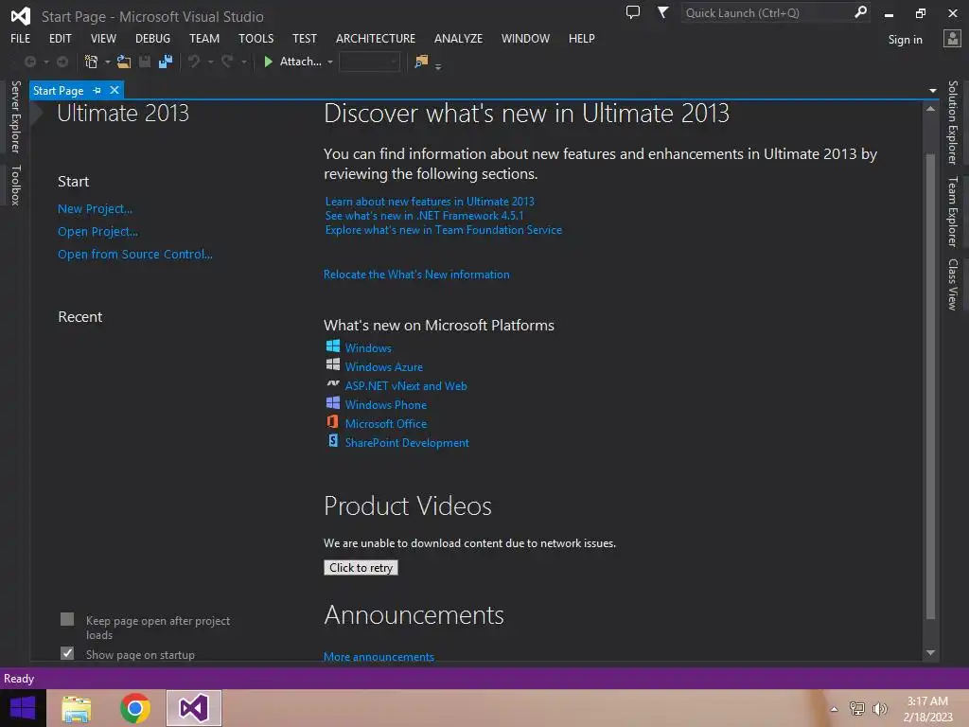Click the Navigate Forward toolbar icon
The width and height of the screenshot is (969, 727).
(62, 62)
